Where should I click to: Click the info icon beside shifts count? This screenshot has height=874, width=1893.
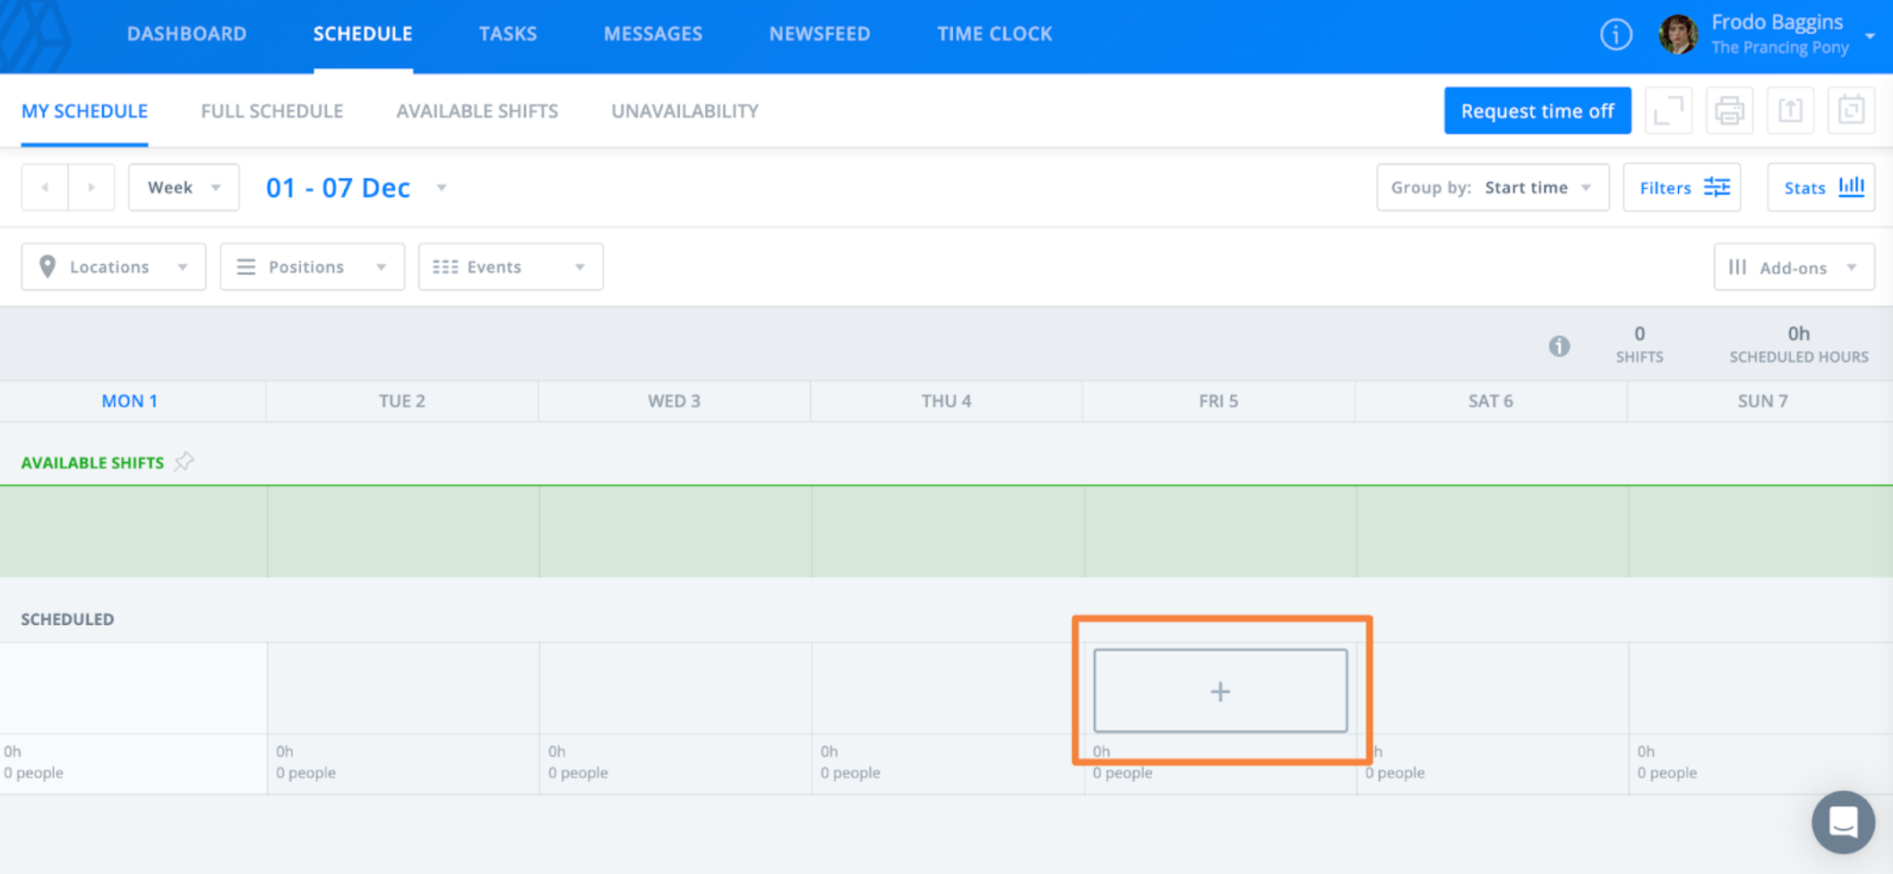[x=1559, y=346]
